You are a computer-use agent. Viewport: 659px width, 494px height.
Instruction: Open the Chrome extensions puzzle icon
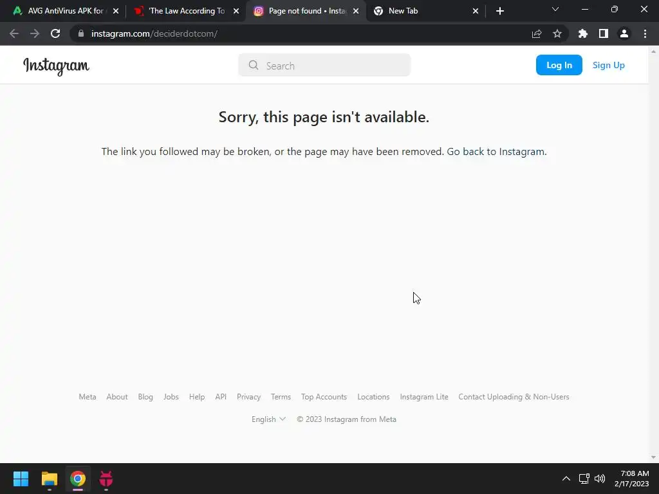click(x=582, y=33)
